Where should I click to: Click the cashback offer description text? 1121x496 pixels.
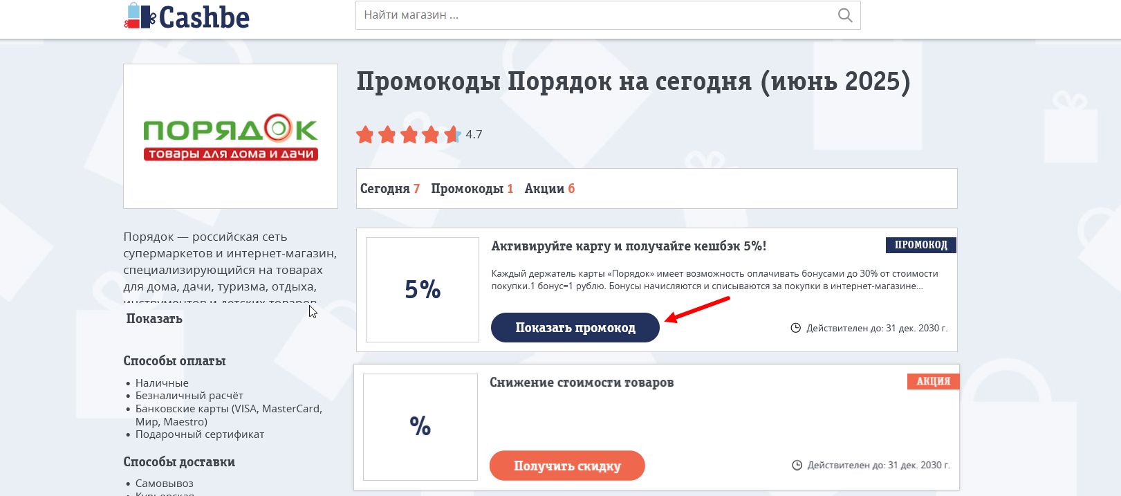tap(714, 279)
